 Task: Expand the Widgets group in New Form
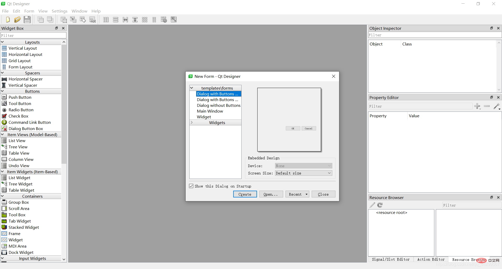[x=192, y=122]
